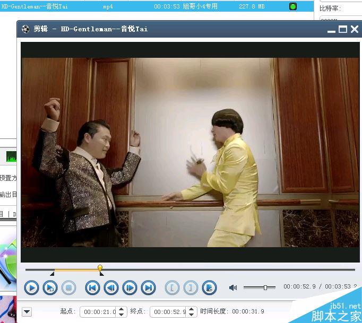Expand the dropdown arrow at bottom-left of editor
Screen dimensions: 362x323
[x=27, y=312]
